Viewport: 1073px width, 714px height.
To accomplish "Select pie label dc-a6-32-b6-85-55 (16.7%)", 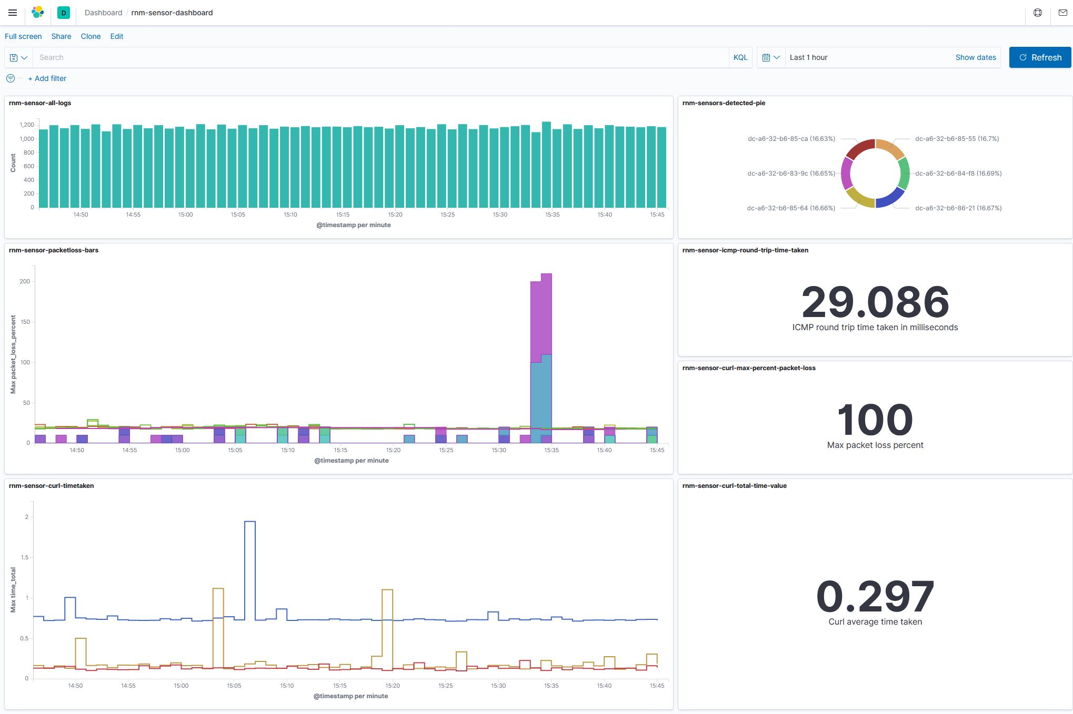I will (x=957, y=139).
